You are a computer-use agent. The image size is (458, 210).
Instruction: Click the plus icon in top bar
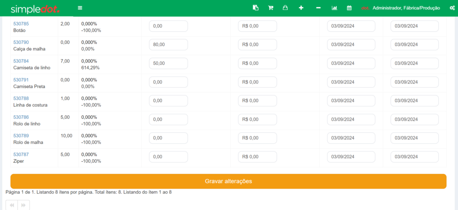click(x=301, y=8)
